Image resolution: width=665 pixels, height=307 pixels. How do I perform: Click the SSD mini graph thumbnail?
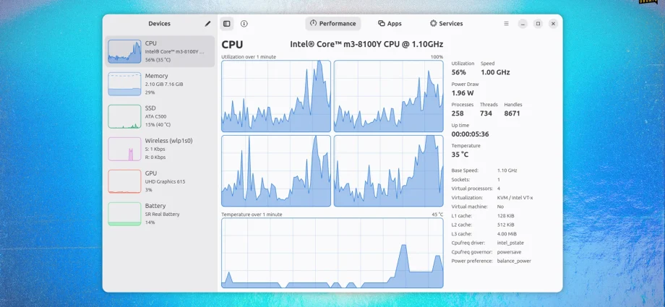(124, 116)
